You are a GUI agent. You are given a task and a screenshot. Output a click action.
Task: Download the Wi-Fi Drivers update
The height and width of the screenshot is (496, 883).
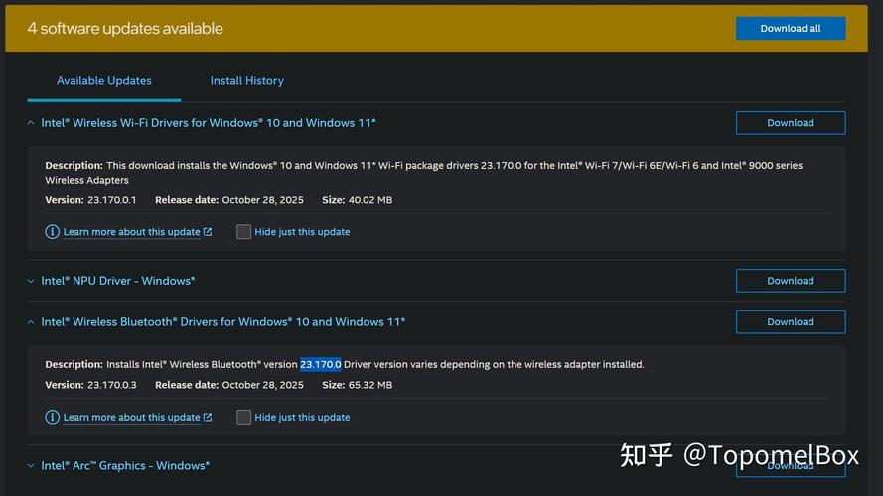[790, 123]
